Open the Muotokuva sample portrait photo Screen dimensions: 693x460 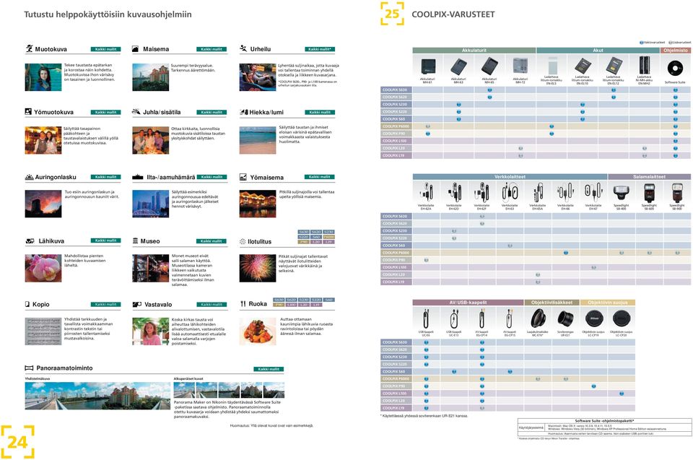pos(43,77)
